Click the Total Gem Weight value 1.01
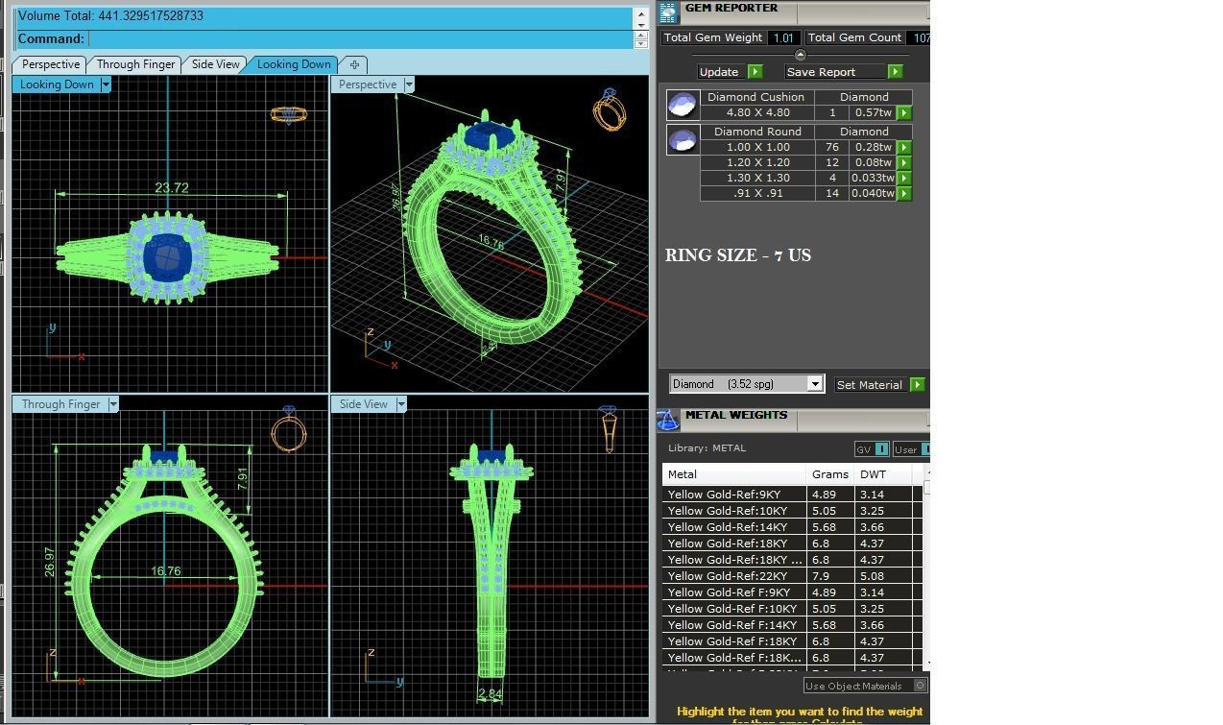Screen dimensions: 1223x725 (x=783, y=38)
